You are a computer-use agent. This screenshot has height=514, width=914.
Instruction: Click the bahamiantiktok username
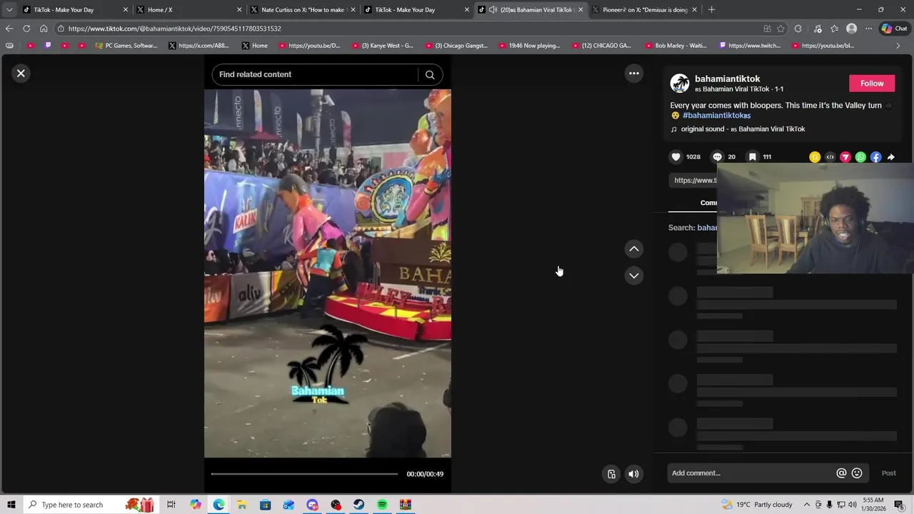pyautogui.click(x=727, y=79)
